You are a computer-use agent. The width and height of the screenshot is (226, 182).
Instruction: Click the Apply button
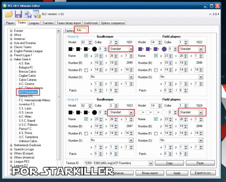tap(177, 173)
